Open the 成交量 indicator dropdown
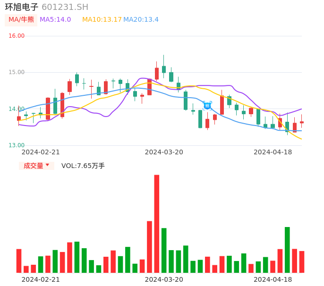Viewport: 324px width, 286px height. click(x=34, y=166)
